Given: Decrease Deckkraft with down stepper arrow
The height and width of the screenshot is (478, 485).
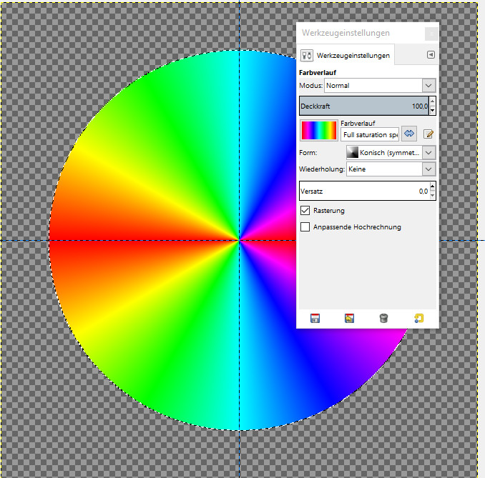Looking at the screenshot, I should [x=432, y=110].
